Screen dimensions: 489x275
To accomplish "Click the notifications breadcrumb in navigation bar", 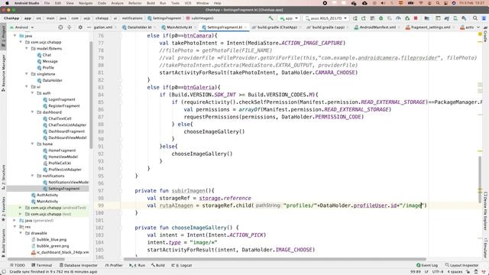I will pos(132,18).
